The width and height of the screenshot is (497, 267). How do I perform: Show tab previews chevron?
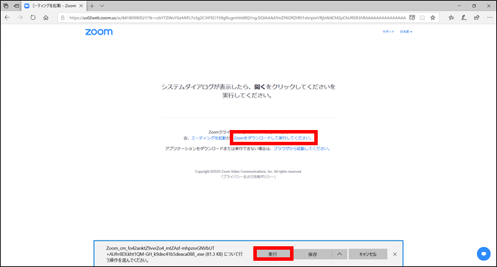(102, 6)
